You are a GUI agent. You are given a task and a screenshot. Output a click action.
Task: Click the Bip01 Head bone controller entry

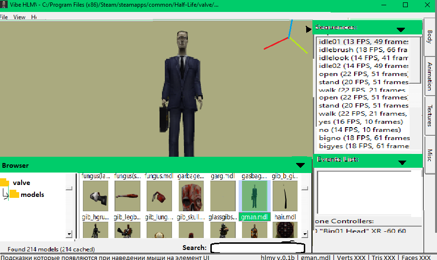[x=361, y=231]
